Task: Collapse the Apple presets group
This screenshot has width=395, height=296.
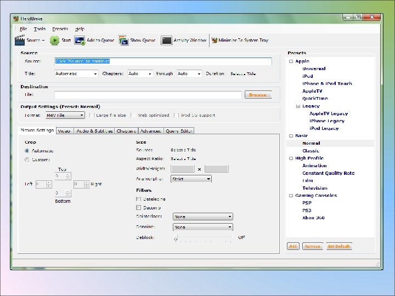Action: tap(291, 61)
